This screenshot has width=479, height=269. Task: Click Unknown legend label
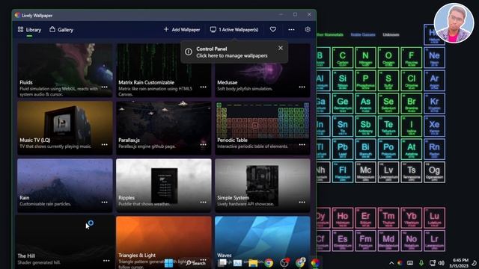(391, 34)
